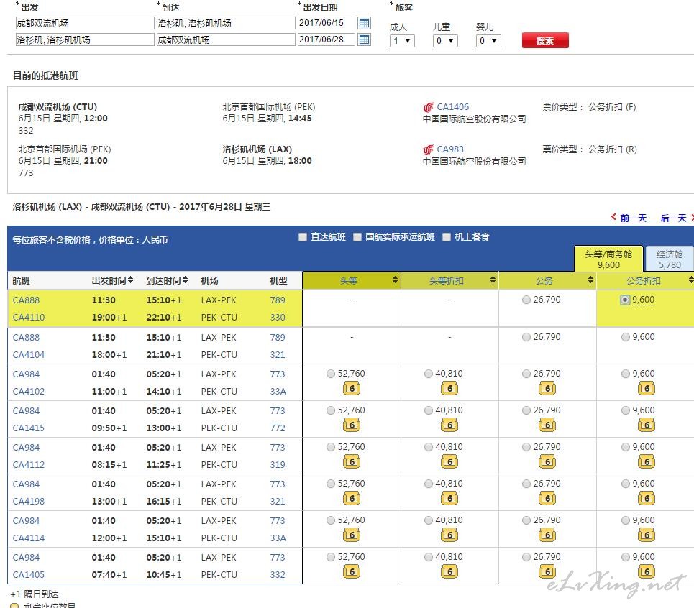Sort by 头等折扣 fare column arrows
Viewport: 694px width, 608px height.
tap(493, 280)
